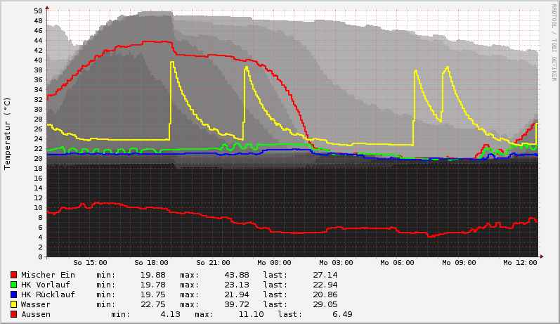Viewport: 560px width, 324px height.
Task: Click the Mo 12:00 time axis label
Action: 520,263
